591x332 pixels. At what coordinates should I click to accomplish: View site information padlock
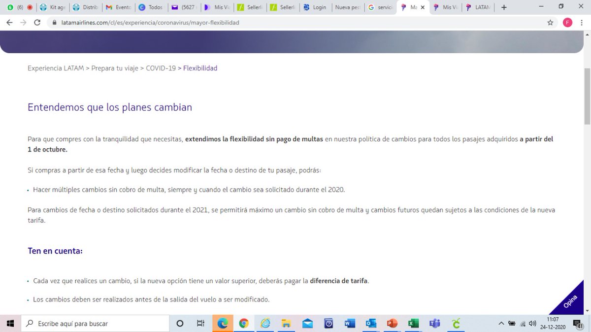click(x=54, y=23)
